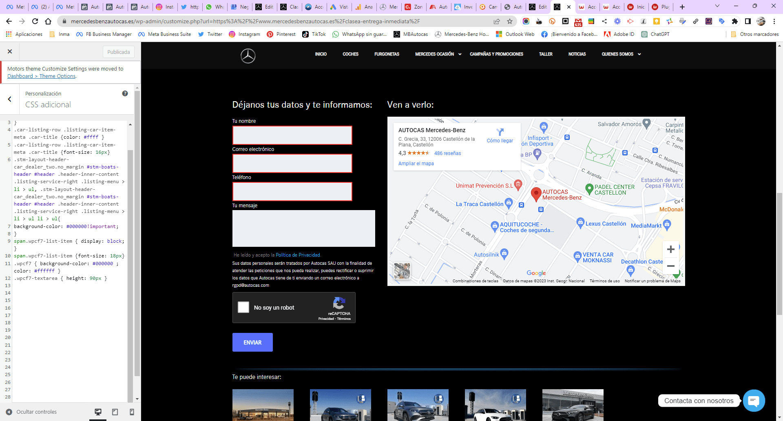
Task: Share this page from address bar
Action: (497, 21)
